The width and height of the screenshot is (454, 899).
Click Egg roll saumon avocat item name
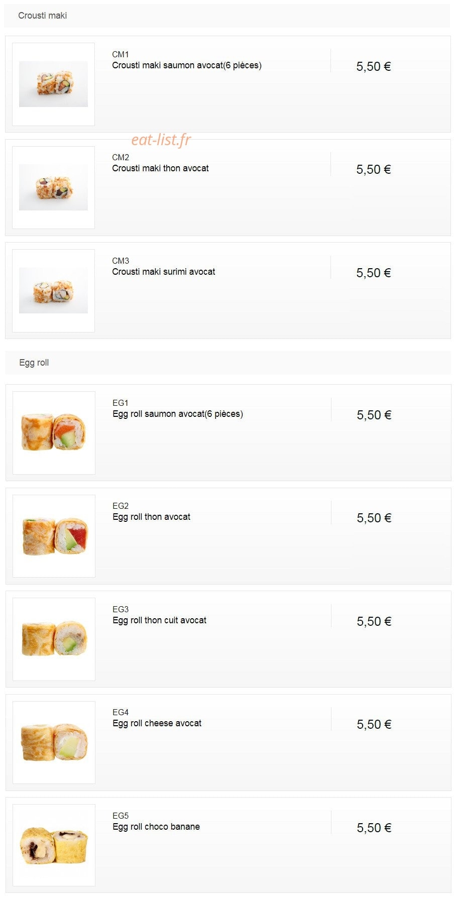tap(178, 414)
